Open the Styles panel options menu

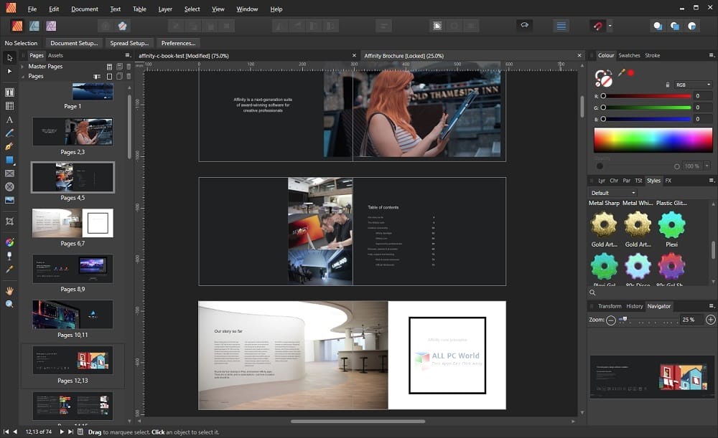pyautogui.click(x=711, y=181)
